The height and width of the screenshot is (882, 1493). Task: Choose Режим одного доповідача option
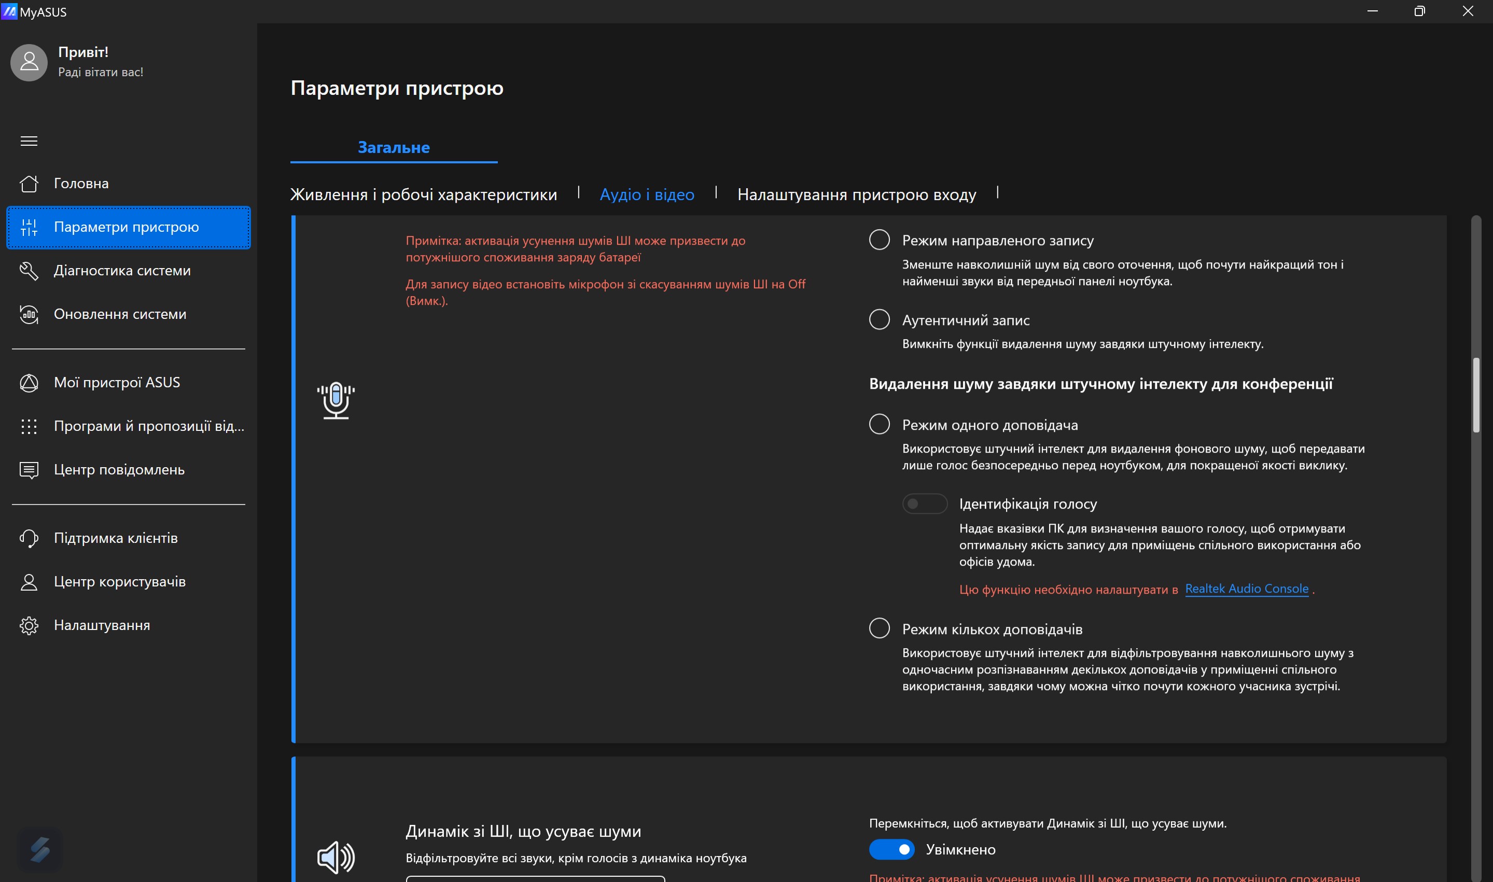pos(879,424)
